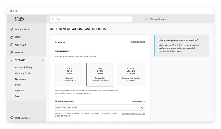Click the SETTINGS sidebar label
Viewport: 221px width, 129px height.
pos(20,60)
